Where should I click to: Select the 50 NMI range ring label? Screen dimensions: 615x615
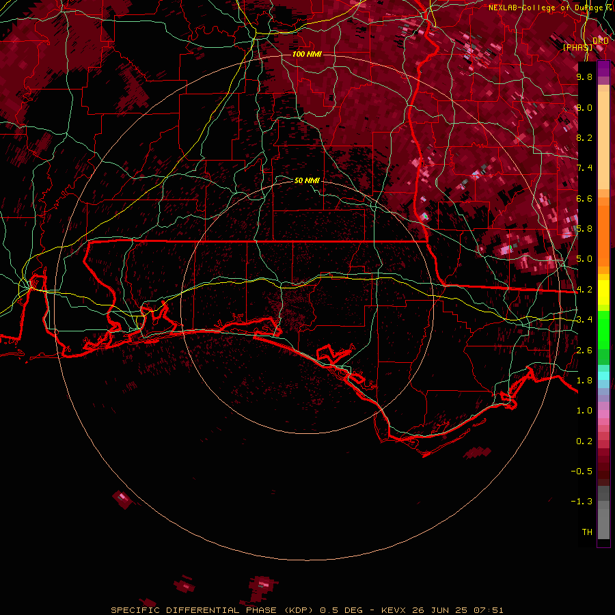(x=307, y=180)
